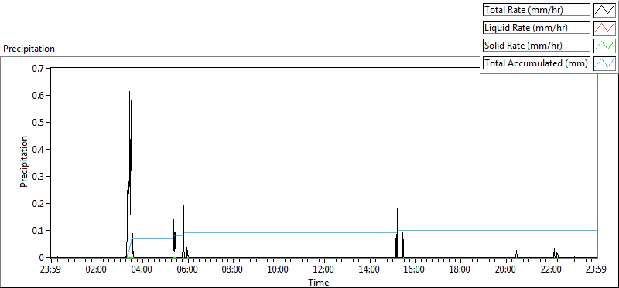The image size is (619, 288).
Task: Click the Time x-axis label
Action: pyautogui.click(x=318, y=282)
